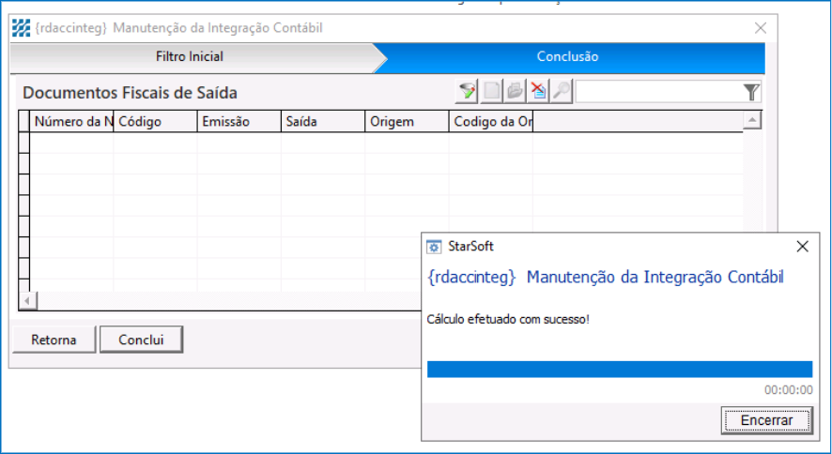
Task: Click the new blank document icon
Action: [491, 91]
